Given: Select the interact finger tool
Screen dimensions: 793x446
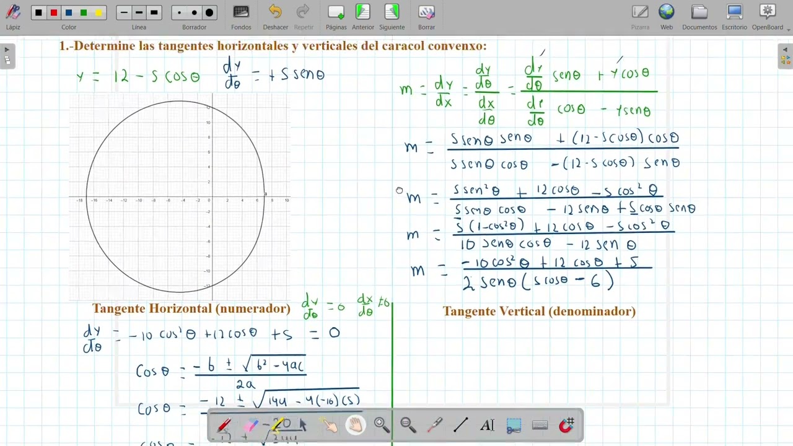Looking at the screenshot, I should [x=329, y=425].
